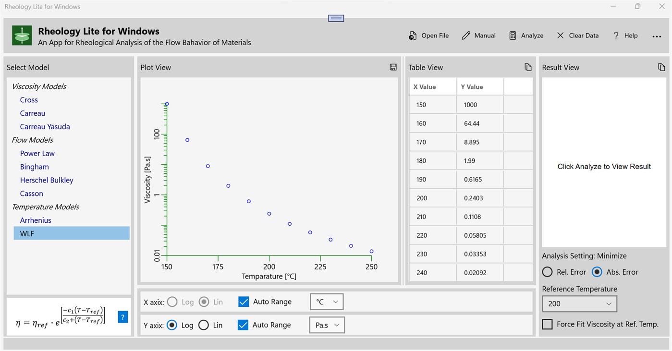Check Force Fit Viscosity at Ref. Temp.

547,324
